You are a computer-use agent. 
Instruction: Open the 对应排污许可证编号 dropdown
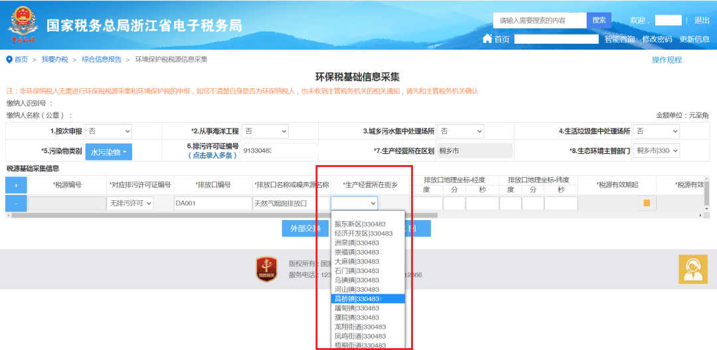(x=130, y=204)
